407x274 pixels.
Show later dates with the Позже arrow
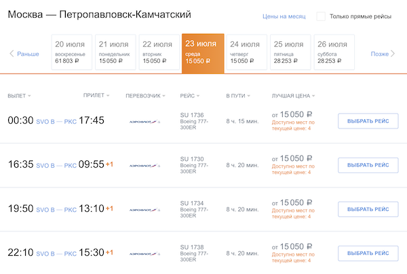pyautogui.click(x=383, y=53)
